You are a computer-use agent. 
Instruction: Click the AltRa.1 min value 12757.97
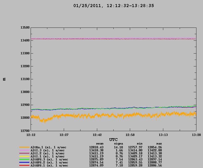click(135, 147)
